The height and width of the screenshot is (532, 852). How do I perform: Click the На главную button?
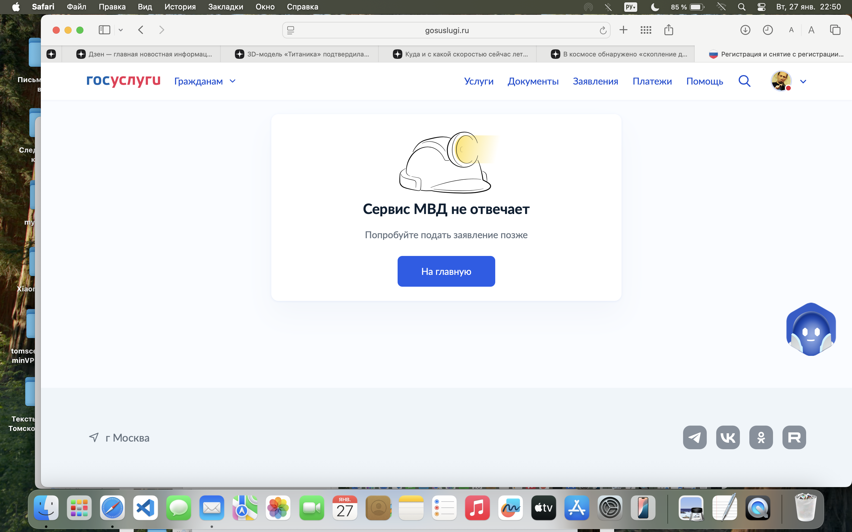click(446, 271)
